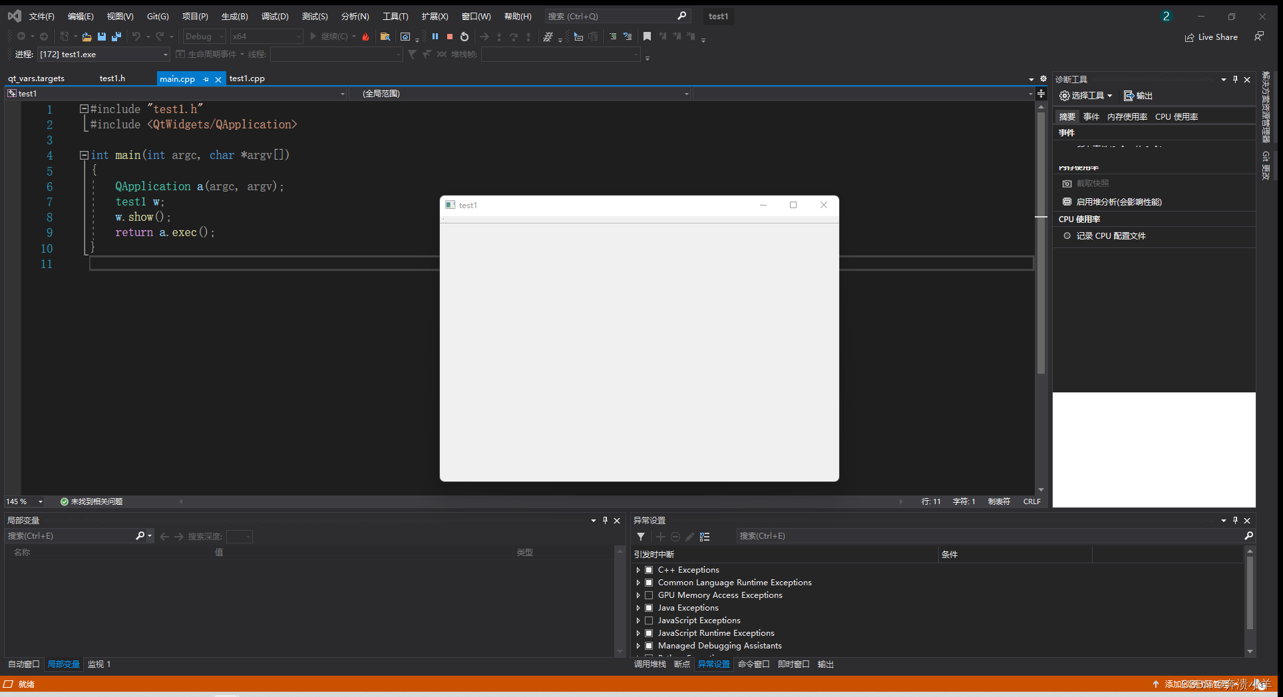Close the 局部变量 panel
The image size is (1283, 697).
pos(617,520)
